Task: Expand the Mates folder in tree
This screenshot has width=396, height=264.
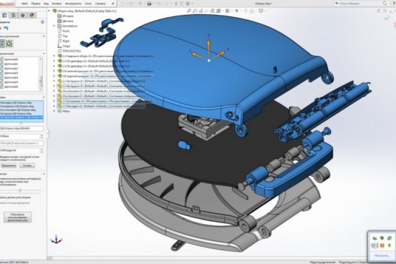Action: click(54, 111)
